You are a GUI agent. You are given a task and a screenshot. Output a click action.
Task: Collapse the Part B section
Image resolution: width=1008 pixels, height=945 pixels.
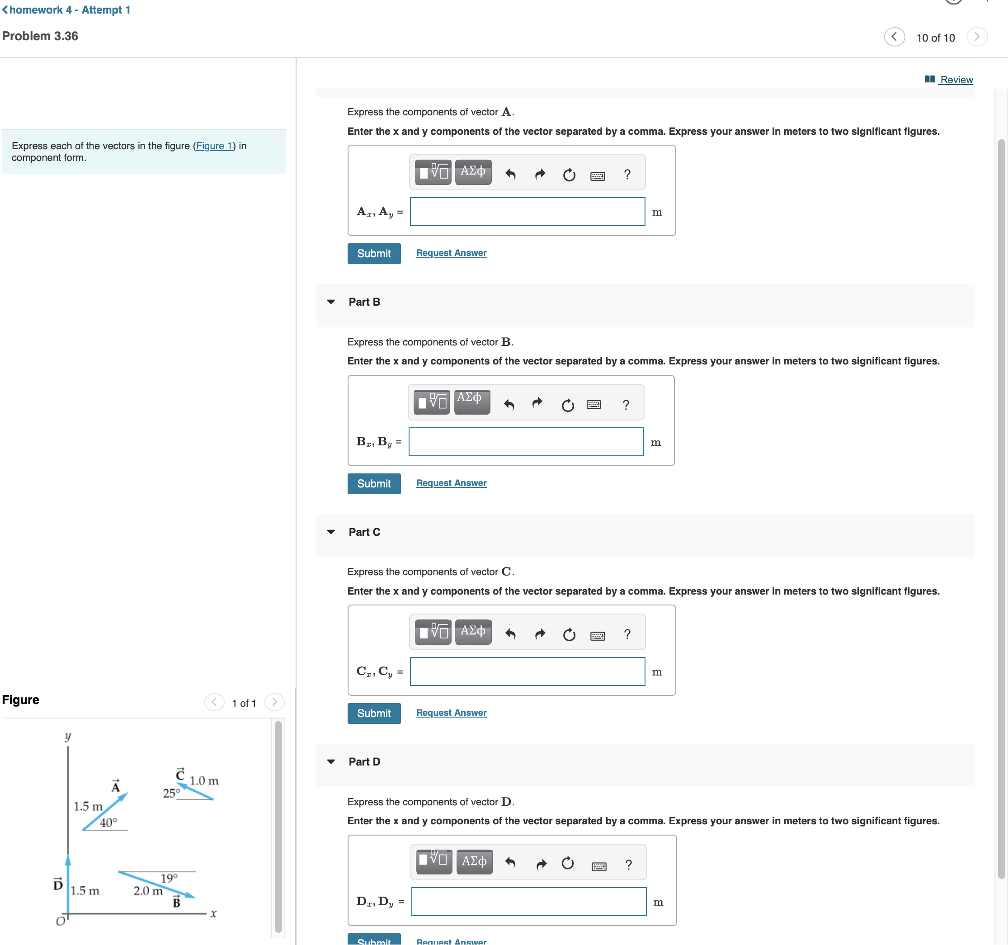(x=331, y=302)
